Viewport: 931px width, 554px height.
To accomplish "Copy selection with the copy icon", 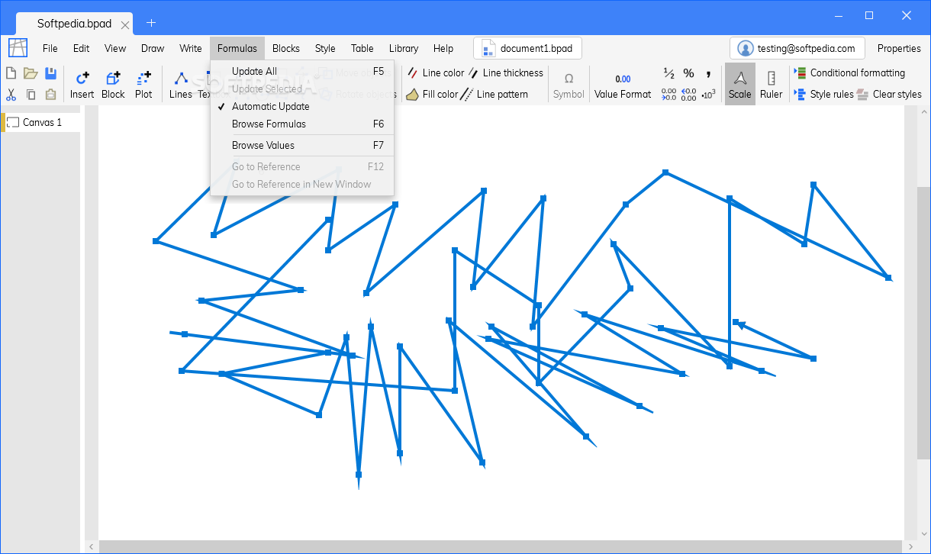I will 31,95.
